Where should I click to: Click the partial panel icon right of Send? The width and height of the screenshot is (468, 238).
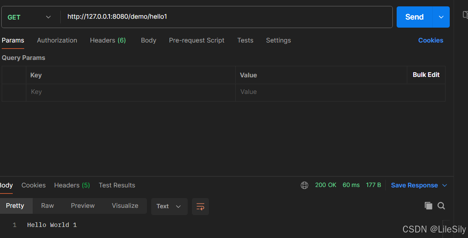(465, 14)
